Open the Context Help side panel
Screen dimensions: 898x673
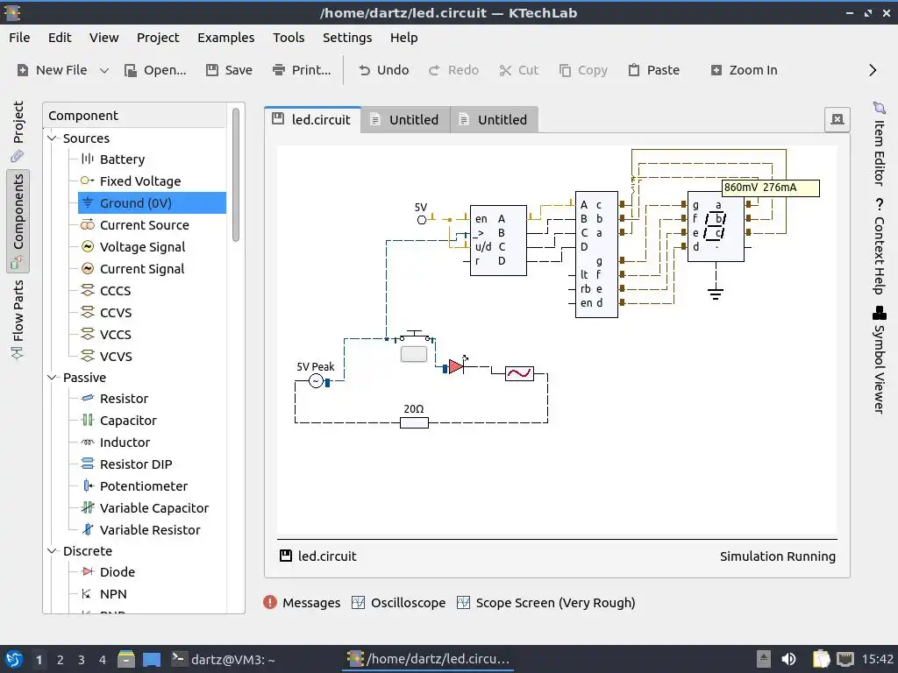click(879, 246)
